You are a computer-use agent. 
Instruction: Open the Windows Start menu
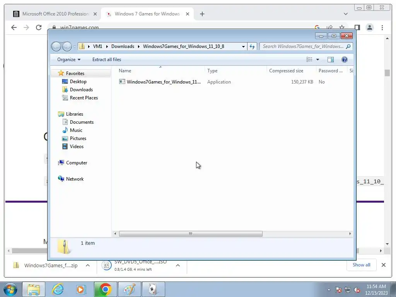point(10,289)
